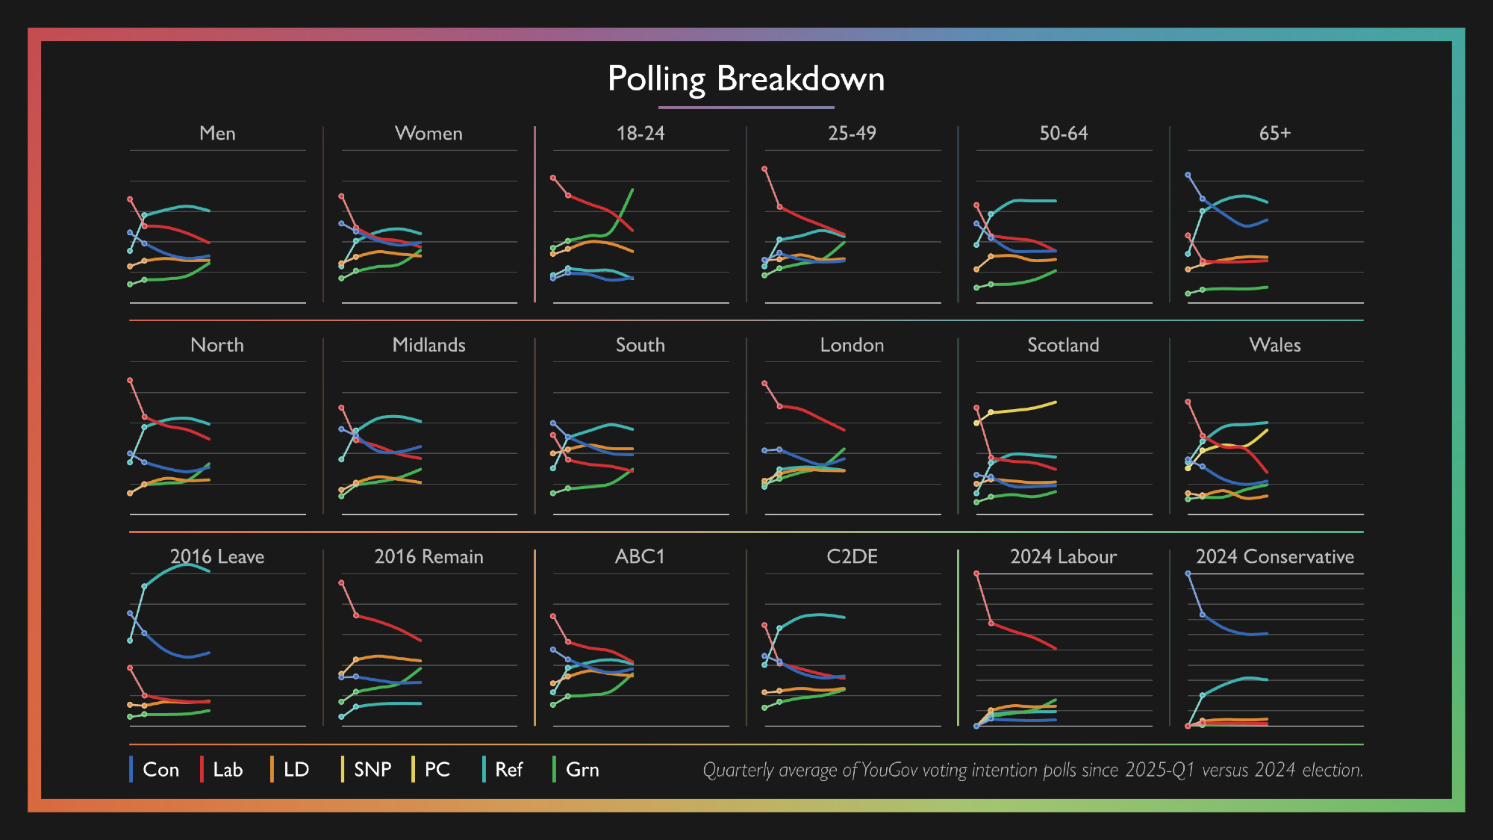Click the PC legend text label
The image size is (1493, 840).
(437, 770)
